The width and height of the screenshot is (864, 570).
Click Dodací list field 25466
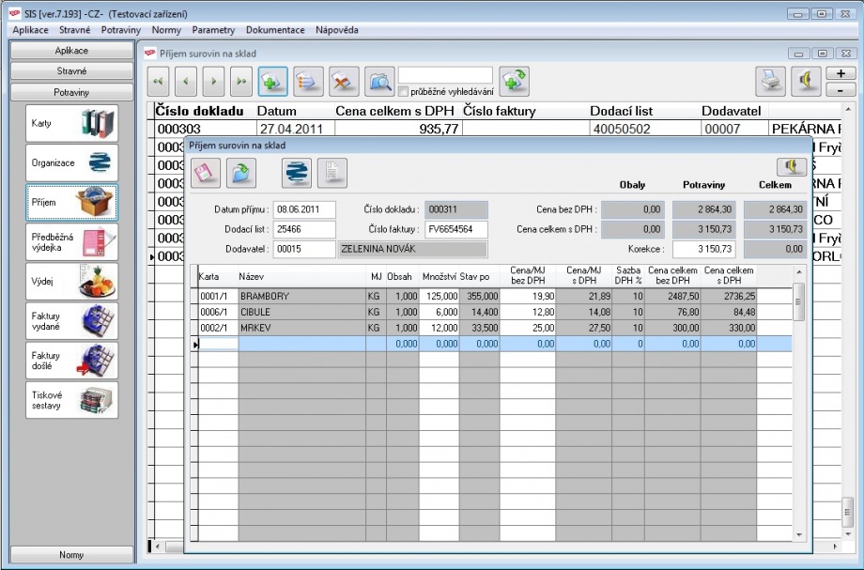pyautogui.click(x=304, y=230)
